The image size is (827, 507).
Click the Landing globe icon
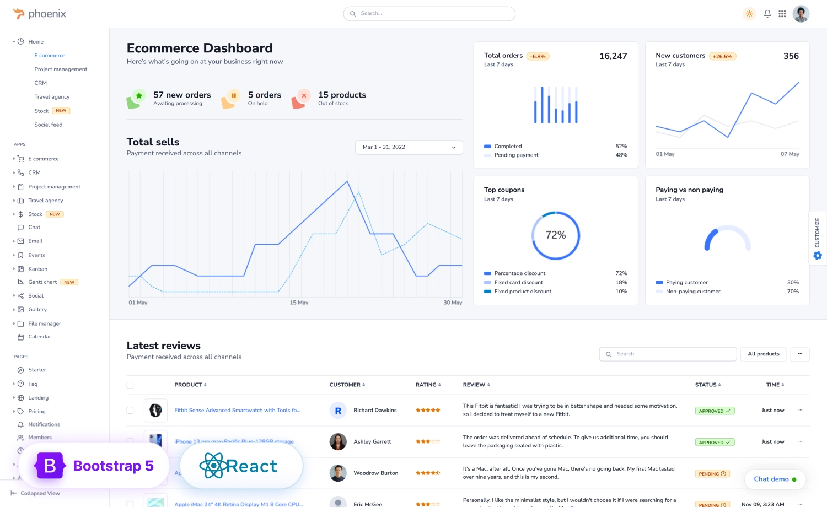pos(21,398)
